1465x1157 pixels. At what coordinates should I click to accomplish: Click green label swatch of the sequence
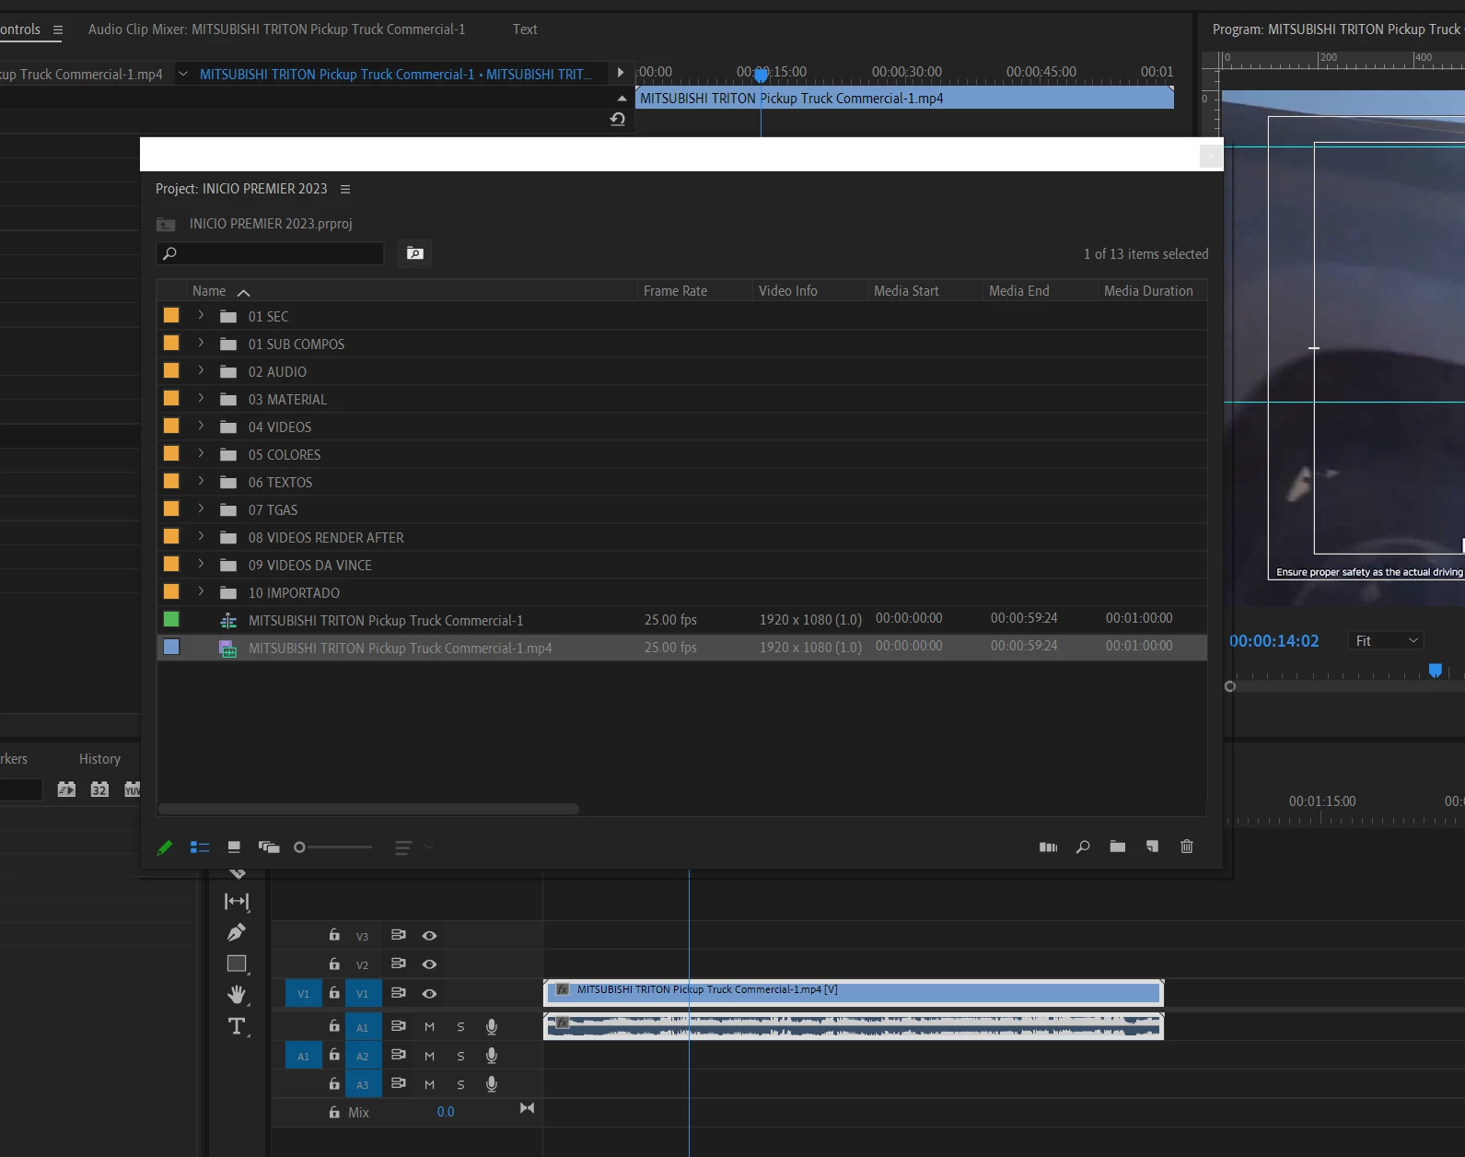[x=171, y=619]
